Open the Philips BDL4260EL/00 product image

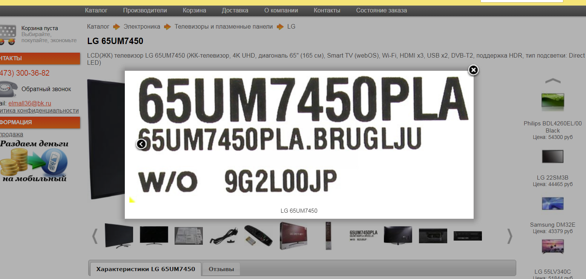tap(552, 102)
